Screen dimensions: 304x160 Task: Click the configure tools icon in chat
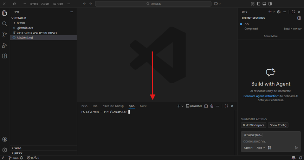269,148
